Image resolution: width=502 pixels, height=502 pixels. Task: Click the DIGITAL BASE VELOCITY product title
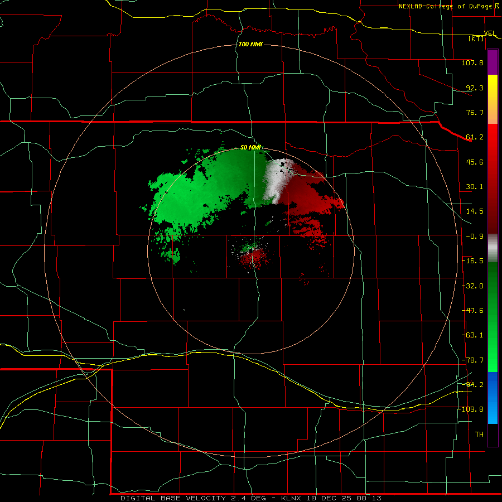173,498
